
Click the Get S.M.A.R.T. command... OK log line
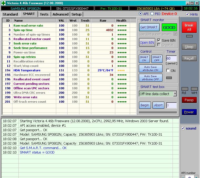(43, 148)
